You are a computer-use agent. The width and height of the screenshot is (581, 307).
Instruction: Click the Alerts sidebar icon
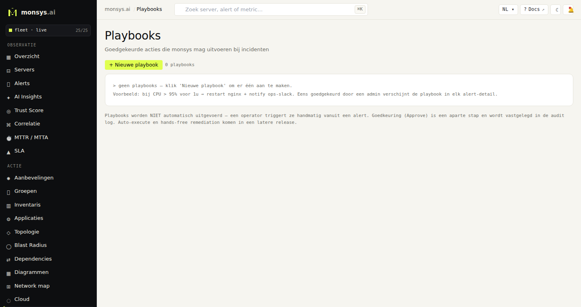click(8, 84)
